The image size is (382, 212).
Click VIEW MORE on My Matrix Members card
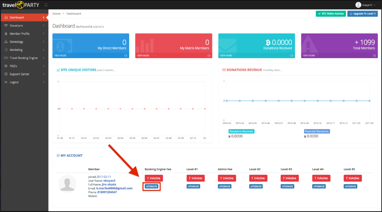click(x=143, y=56)
